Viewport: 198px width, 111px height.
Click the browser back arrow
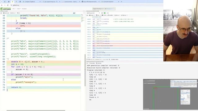click(2, 5)
